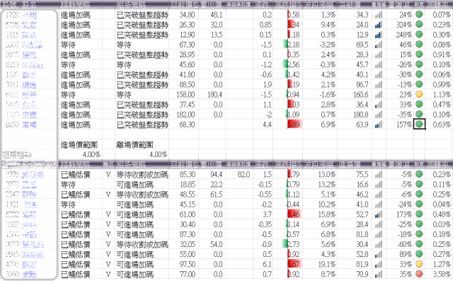Click the volume bars icon in the 89% row
This screenshot has height=281, width=453.
pos(379,254)
